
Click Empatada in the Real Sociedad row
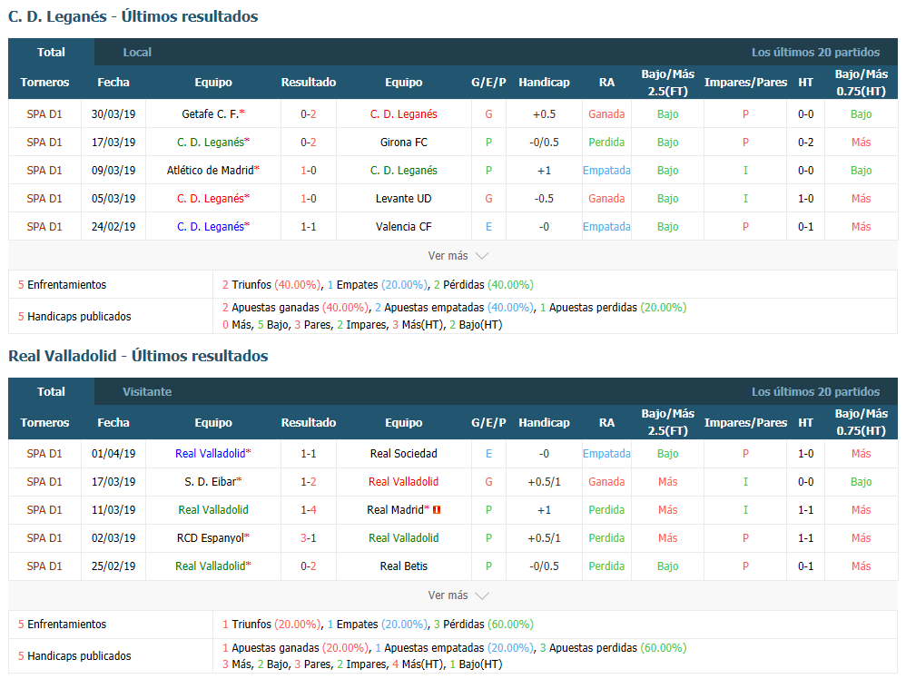click(x=606, y=454)
